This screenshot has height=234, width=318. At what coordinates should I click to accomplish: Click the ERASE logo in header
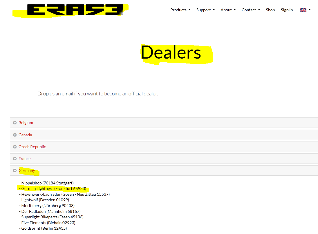tap(75, 10)
